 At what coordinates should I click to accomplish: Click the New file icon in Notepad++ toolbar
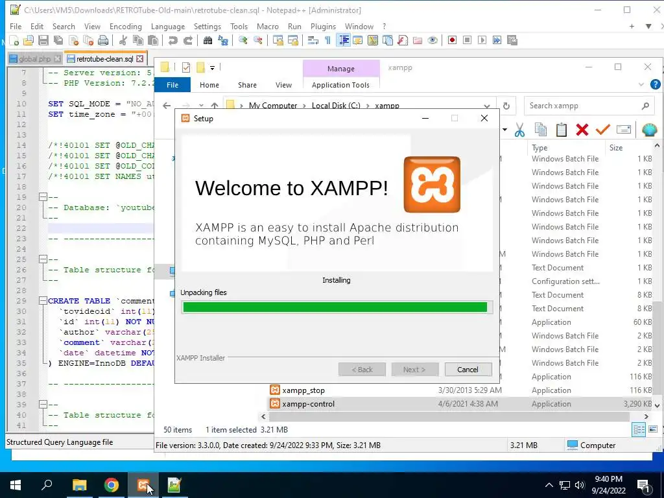(14, 40)
